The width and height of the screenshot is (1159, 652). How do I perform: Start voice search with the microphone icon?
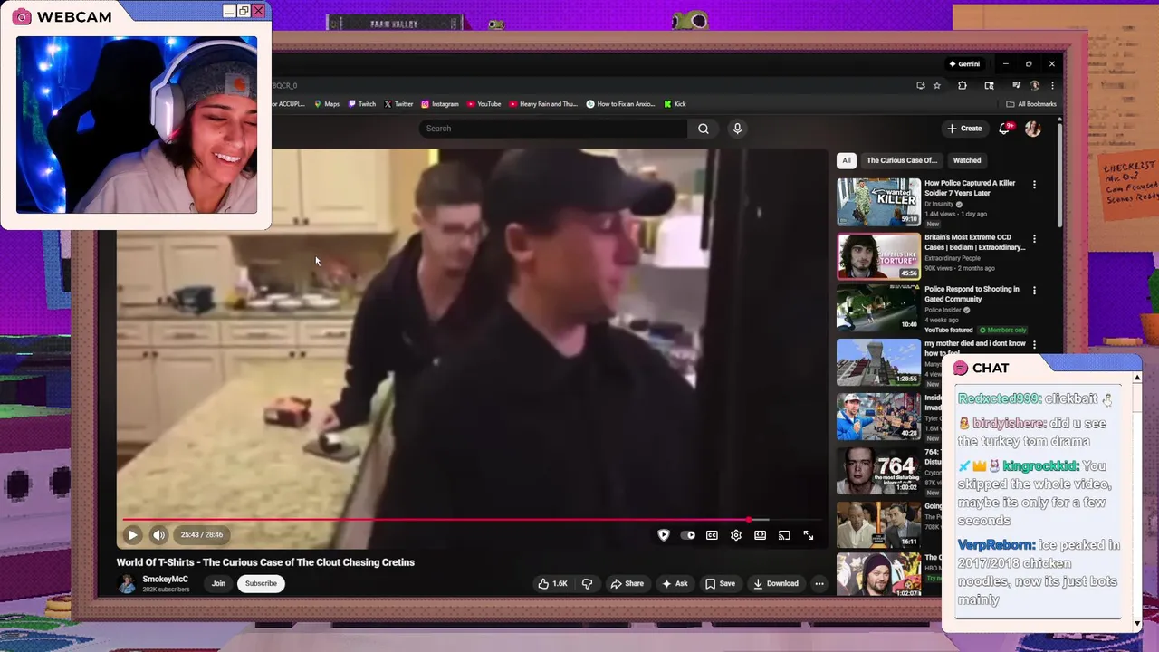click(x=737, y=129)
